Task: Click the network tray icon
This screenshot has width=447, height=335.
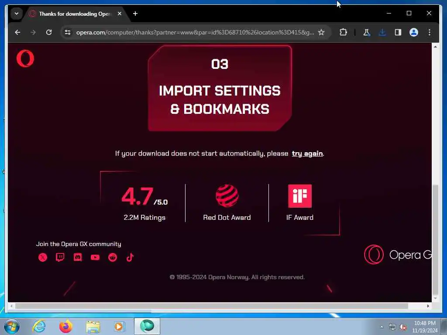Action: click(x=392, y=327)
